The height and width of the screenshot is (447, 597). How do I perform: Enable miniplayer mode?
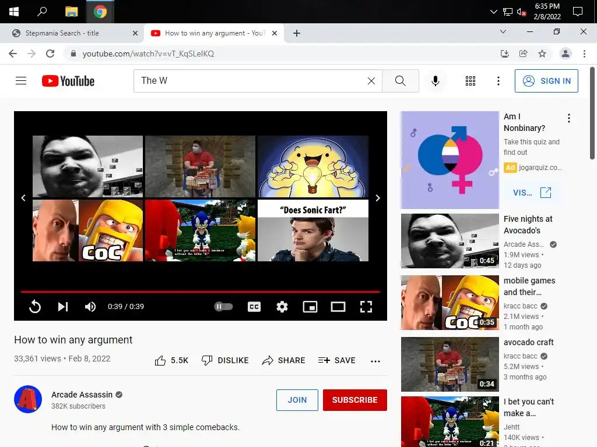tap(310, 306)
